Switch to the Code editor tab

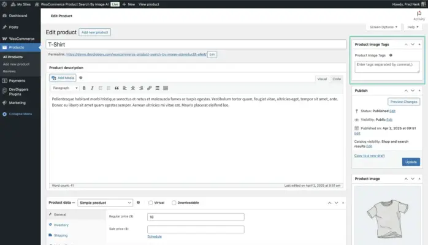click(337, 79)
